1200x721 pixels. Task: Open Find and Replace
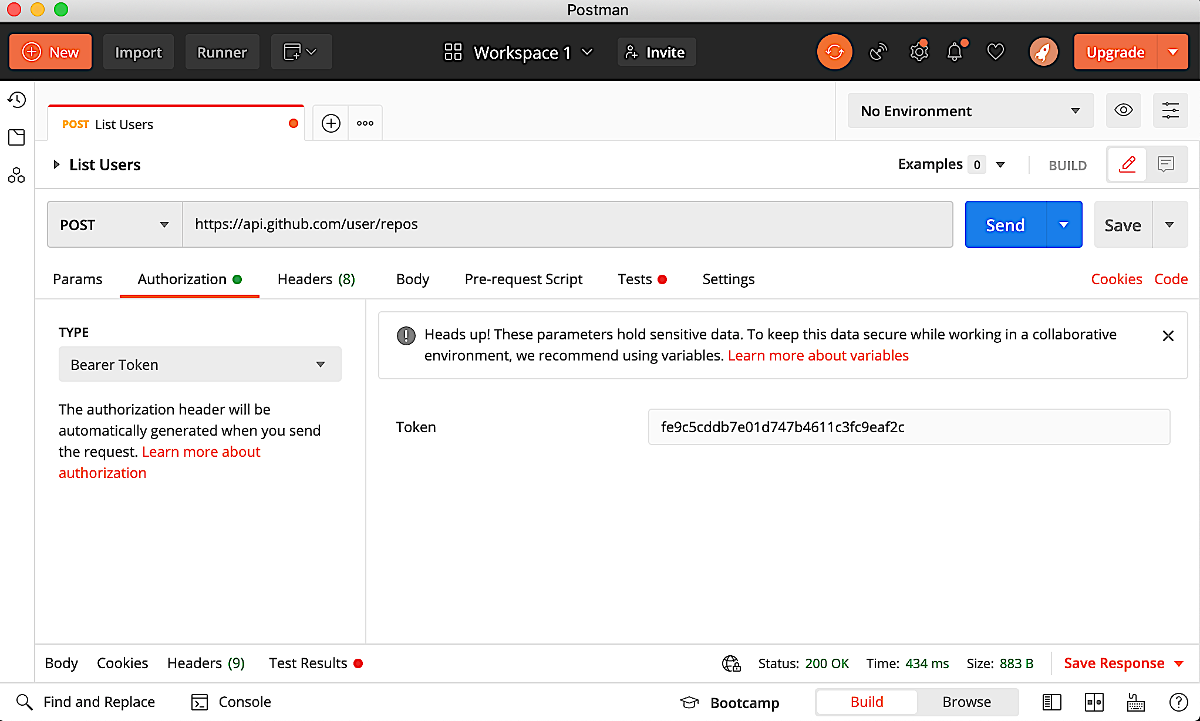point(86,702)
